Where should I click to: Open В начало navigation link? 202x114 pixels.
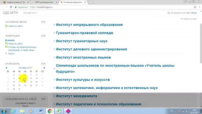click(x=10, y=40)
